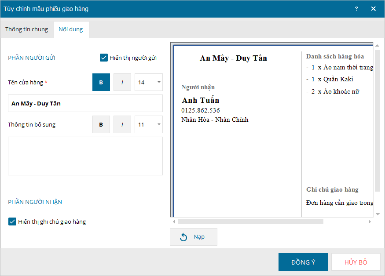Image resolution: width=385 pixels, height=276 pixels.
Task: Switch to Thông tin chung tab
Action: (27, 29)
